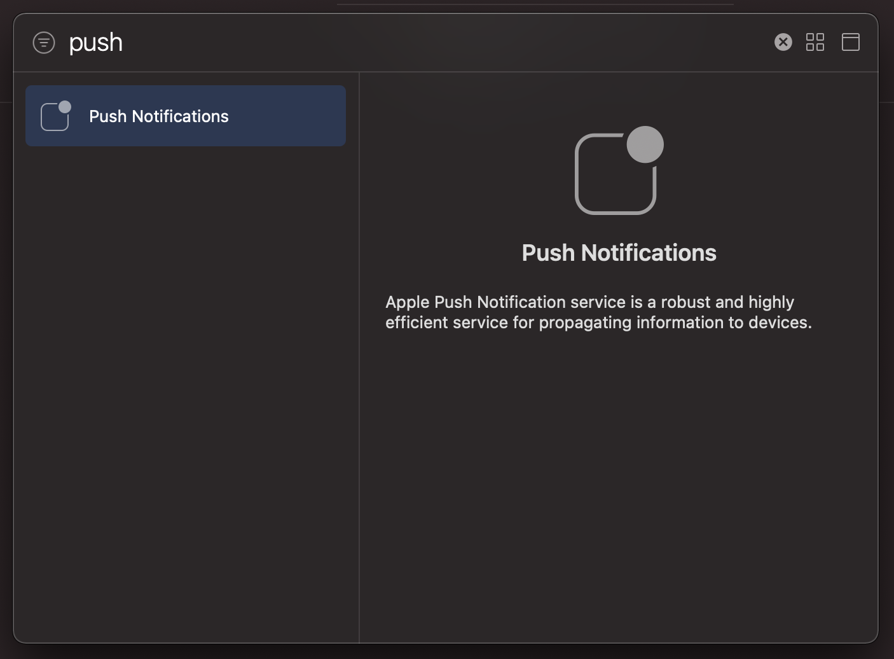Click the large Push Notifications badge icon
Image resolution: width=894 pixels, height=659 pixels.
click(619, 170)
